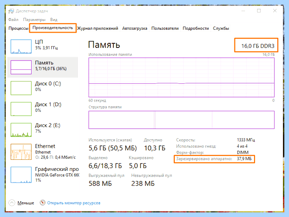Click the 10,3 ГБ available value
Screen dimensions: 289x217
pyautogui.click(x=155, y=148)
